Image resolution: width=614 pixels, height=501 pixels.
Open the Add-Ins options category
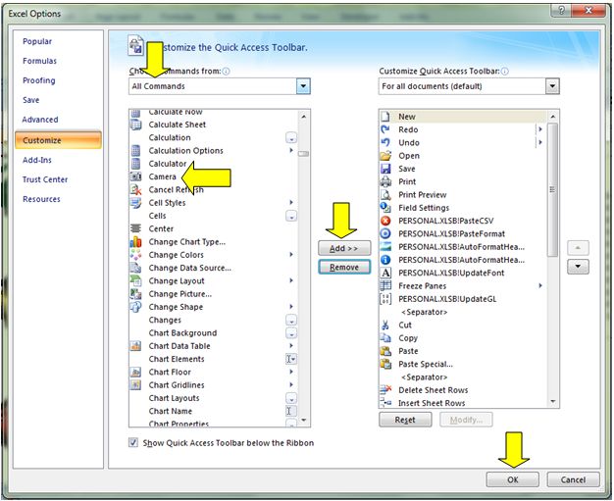click(37, 160)
